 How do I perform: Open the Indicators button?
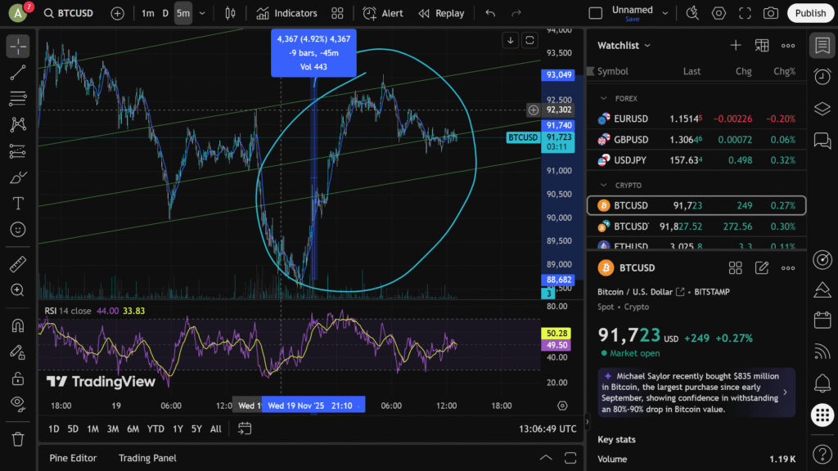(x=286, y=13)
